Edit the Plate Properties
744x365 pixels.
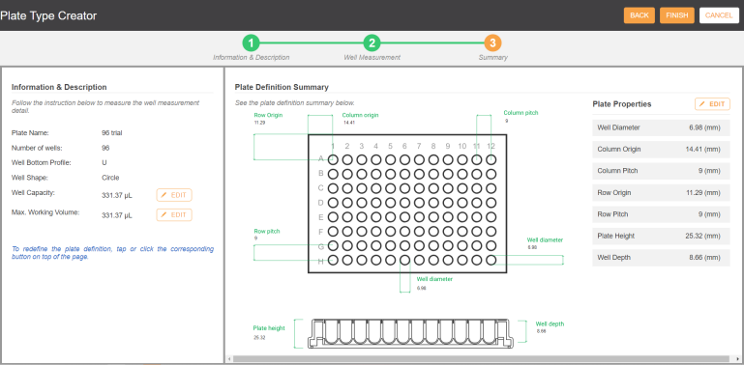712,104
